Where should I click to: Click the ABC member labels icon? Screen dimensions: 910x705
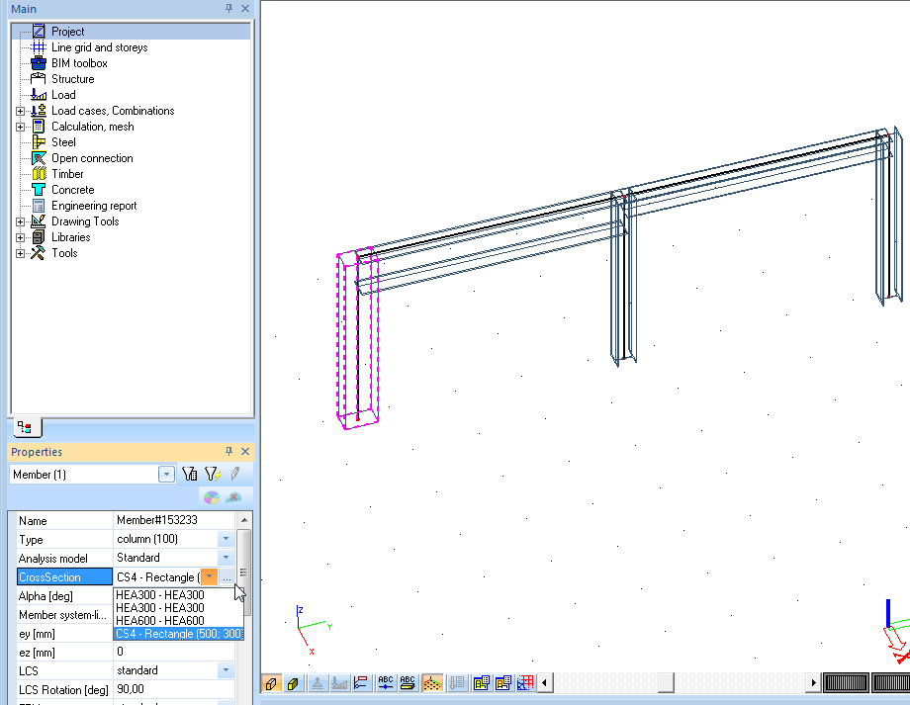tap(409, 682)
